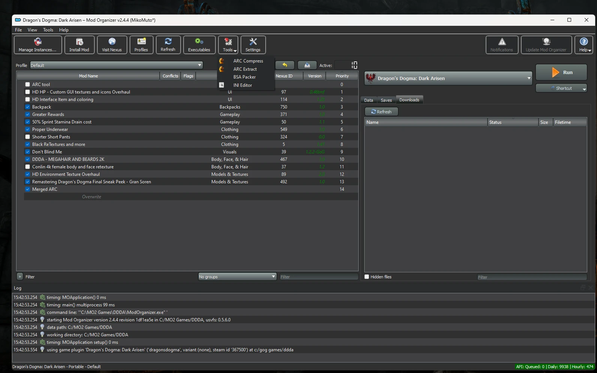Image resolution: width=597 pixels, height=373 pixels.
Task: Choose BSA Packer from Tools menu
Action: (x=244, y=77)
